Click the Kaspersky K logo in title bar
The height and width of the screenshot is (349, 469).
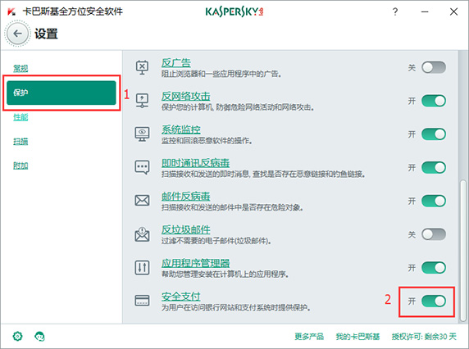tap(11, 11)
